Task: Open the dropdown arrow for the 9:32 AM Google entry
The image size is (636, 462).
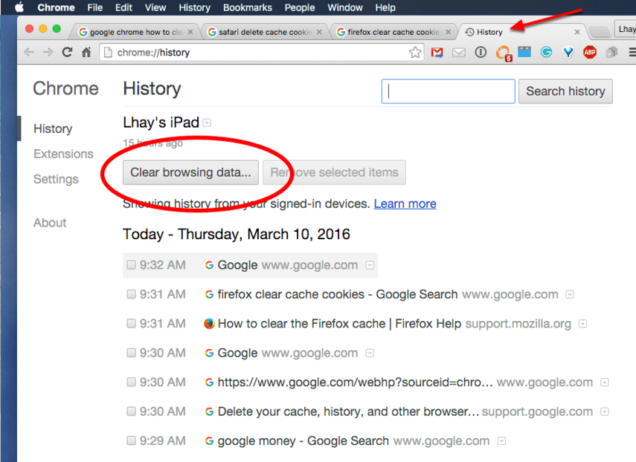Action: tap(370, 265)
